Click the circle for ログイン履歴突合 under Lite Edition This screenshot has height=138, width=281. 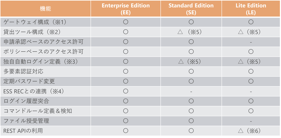click(x=251, y=101)
